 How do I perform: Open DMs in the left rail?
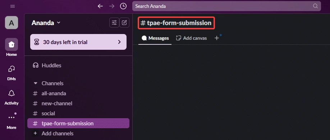[12, 73]
